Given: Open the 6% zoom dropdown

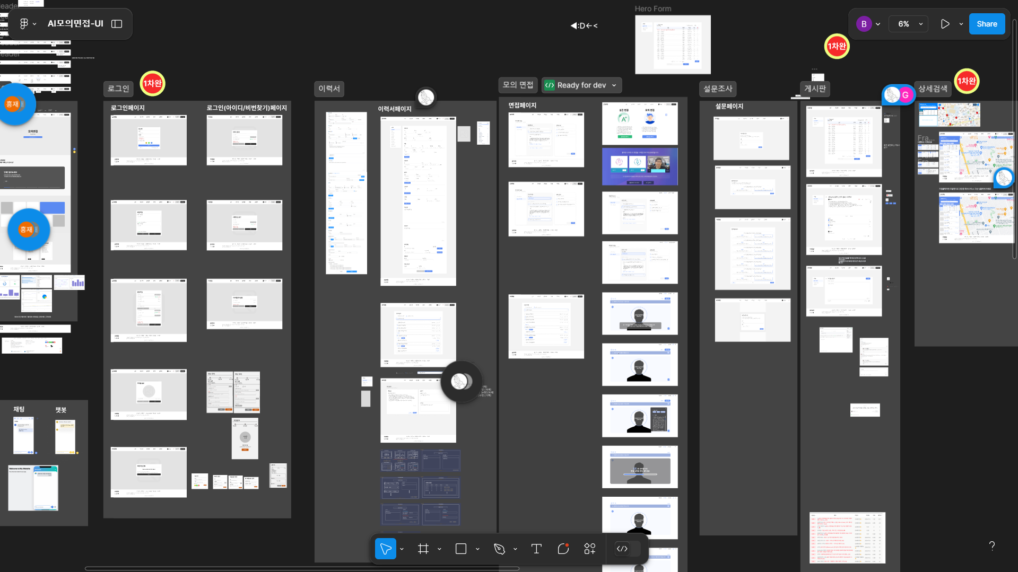Looking at the screenshot, I should tap(910, 24).
